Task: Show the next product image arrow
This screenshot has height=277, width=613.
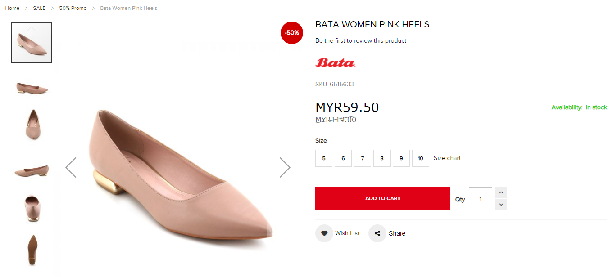Action: coord(285,167)
